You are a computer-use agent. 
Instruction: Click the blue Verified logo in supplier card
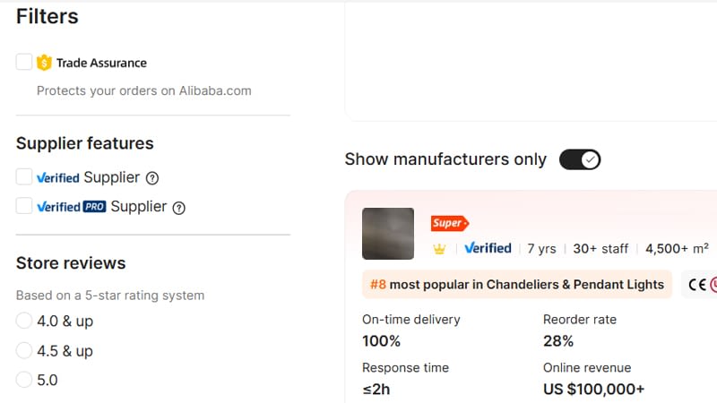[488, 248]
